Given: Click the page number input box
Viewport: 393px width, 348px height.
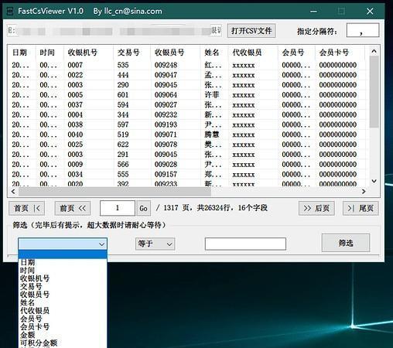Looking at the screenshot, I should pos(118,208).
